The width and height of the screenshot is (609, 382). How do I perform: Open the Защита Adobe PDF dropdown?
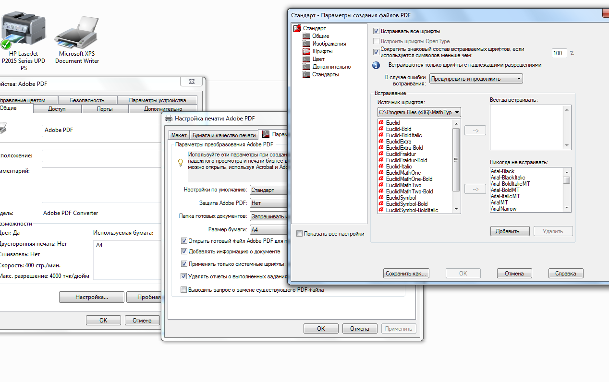pyautogui.click(x=268, y=203)
